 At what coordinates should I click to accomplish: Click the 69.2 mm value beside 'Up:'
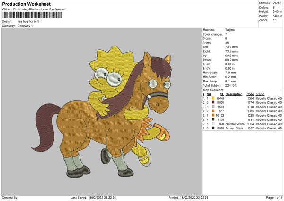[x=231, y=55]
